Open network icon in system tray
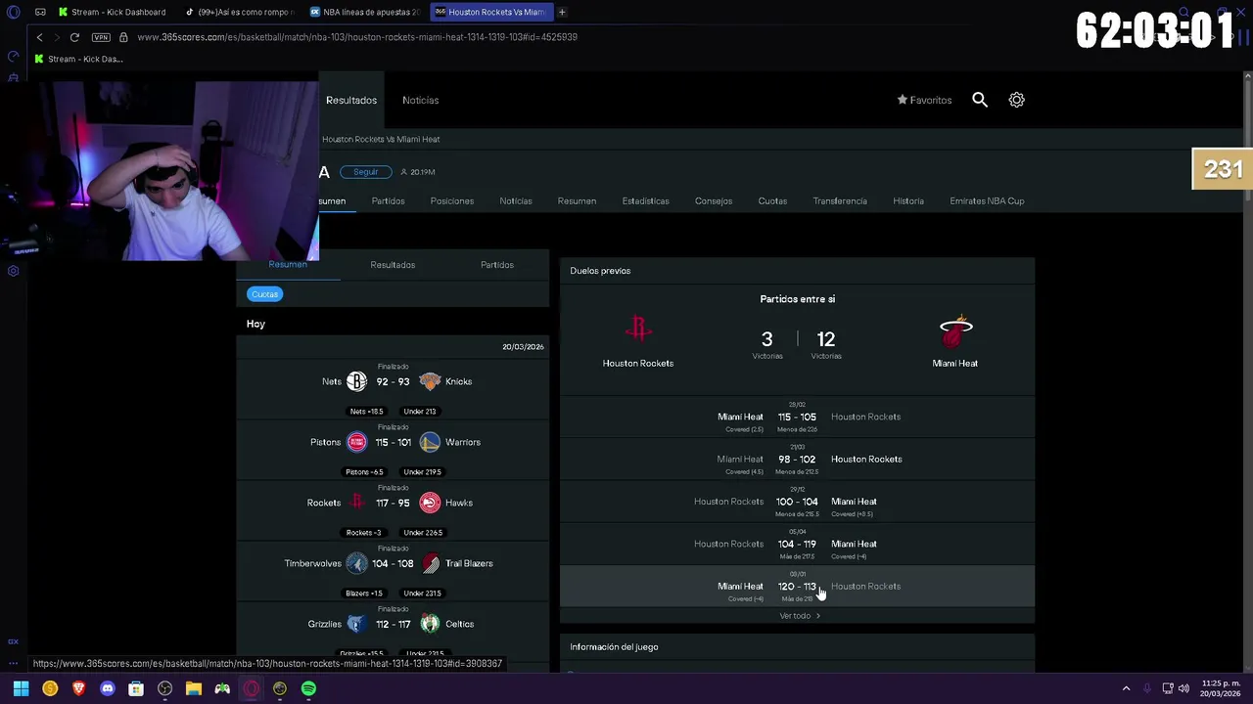Viewport: 1253px width, 704px height. 1166,688
